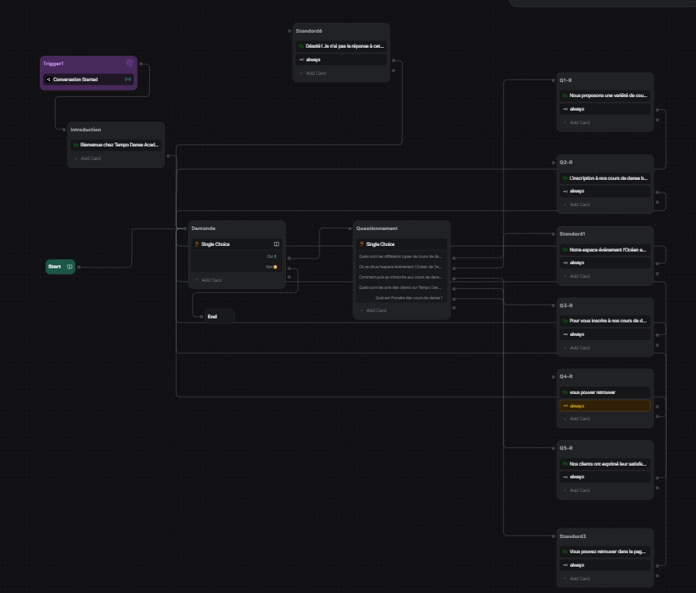This screenshot has width=696, height=593.
Task: Click Add Card in the Questionnement node
Action: [376, 310]
